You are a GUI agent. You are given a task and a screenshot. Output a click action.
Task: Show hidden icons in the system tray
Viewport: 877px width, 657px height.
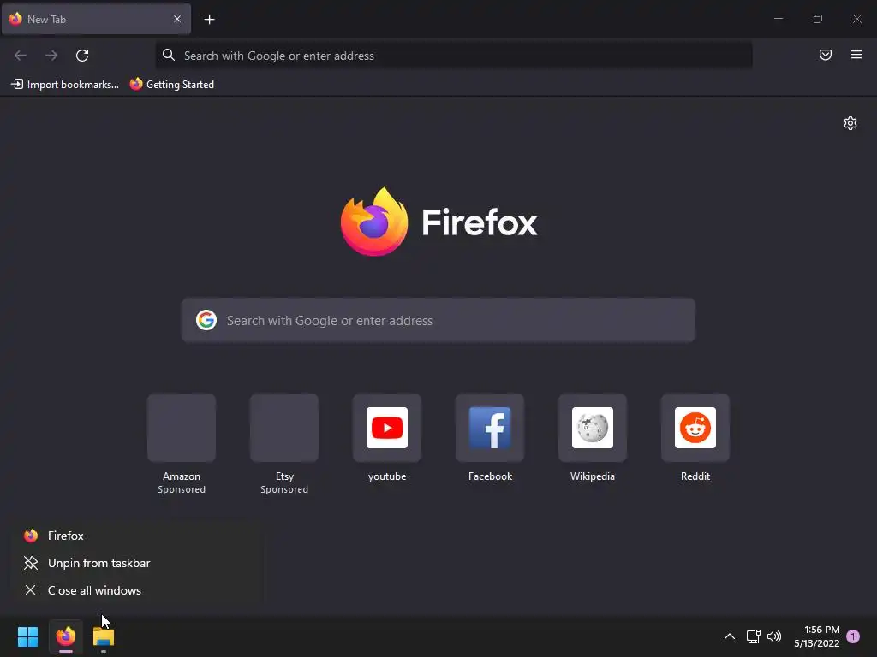coord(730,636)
